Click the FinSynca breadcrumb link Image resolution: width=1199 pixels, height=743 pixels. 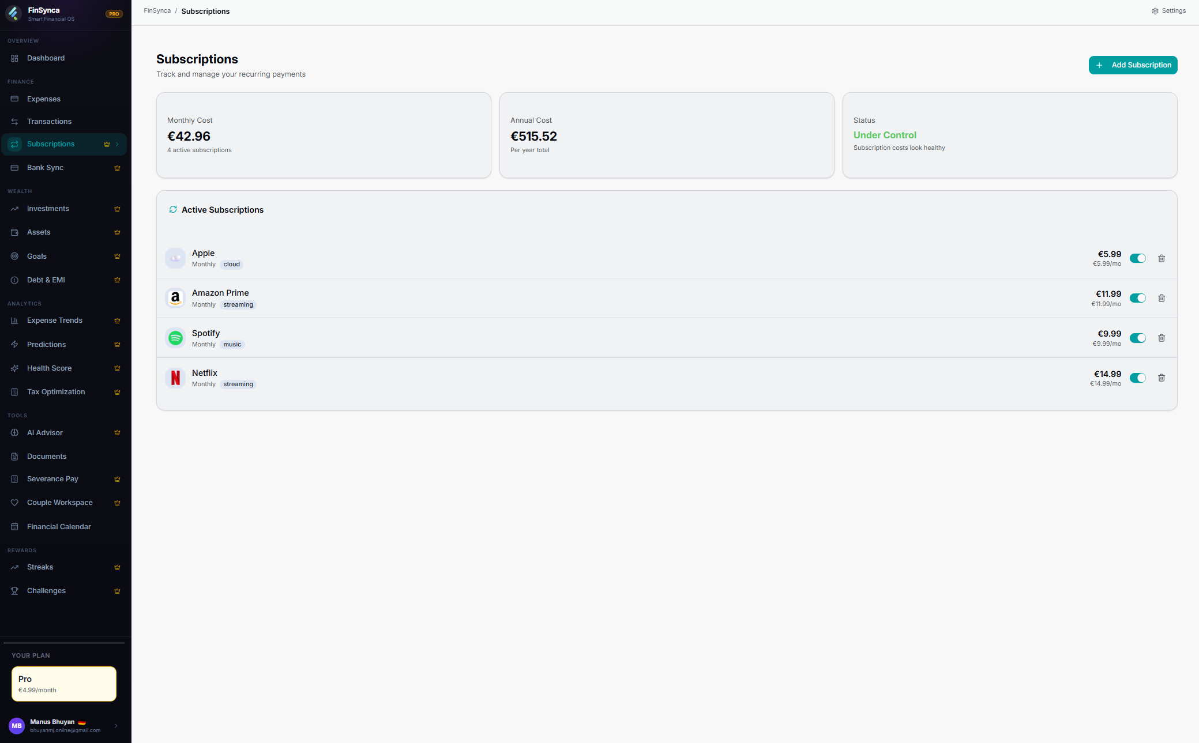[157, 11]
